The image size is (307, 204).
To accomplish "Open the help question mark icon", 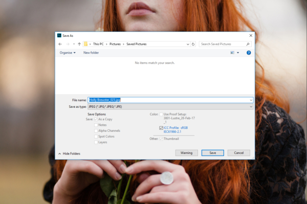I will click(x=249, y=53).
